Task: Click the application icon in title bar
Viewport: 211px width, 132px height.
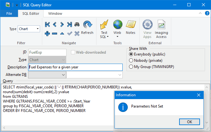Action: (x=8, y=5)
